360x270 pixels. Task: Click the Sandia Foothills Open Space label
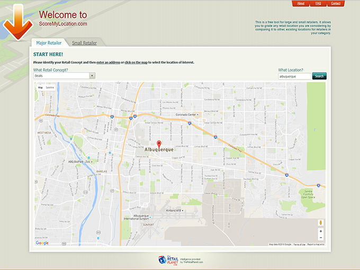pos(308,194)
